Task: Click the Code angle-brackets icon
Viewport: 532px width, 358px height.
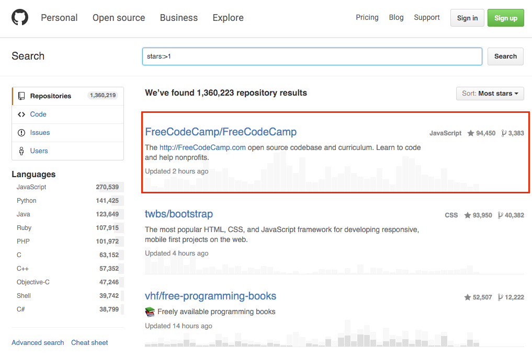Action: click(x=21, y=114)
